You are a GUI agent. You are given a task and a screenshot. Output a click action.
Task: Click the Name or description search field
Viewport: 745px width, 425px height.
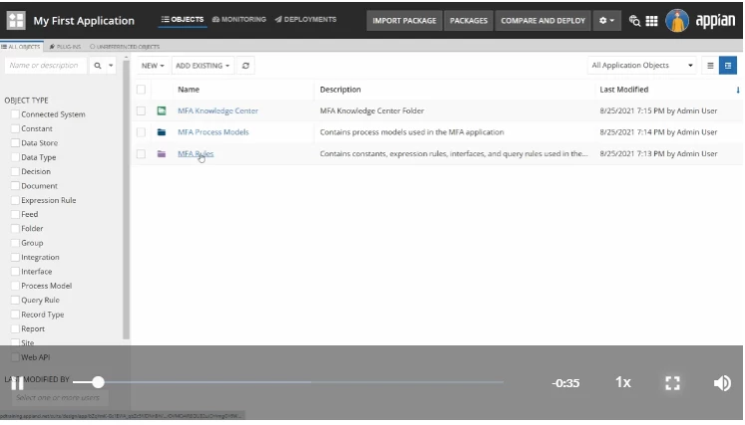tap(46, 66)
